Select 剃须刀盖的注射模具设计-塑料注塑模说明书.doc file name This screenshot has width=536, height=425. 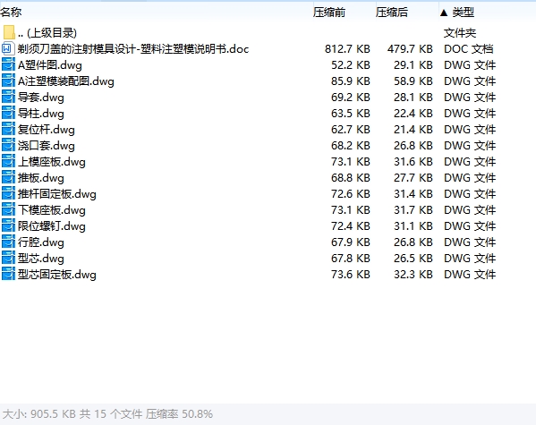tap(133, 49)
